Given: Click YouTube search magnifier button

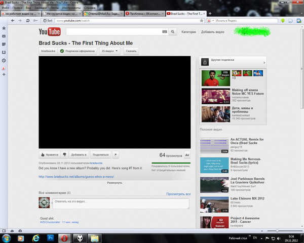Looking at the screenshot, I should coord(173,32).
